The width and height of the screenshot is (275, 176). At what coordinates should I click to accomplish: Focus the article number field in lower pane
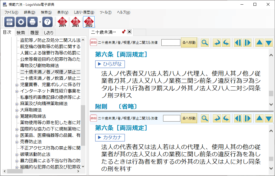pyautogui.click(x=171, y=118)
